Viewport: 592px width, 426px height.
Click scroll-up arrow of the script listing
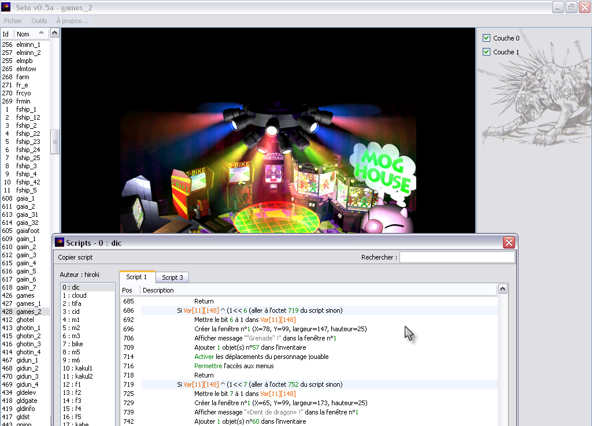(x=502, y=289)
